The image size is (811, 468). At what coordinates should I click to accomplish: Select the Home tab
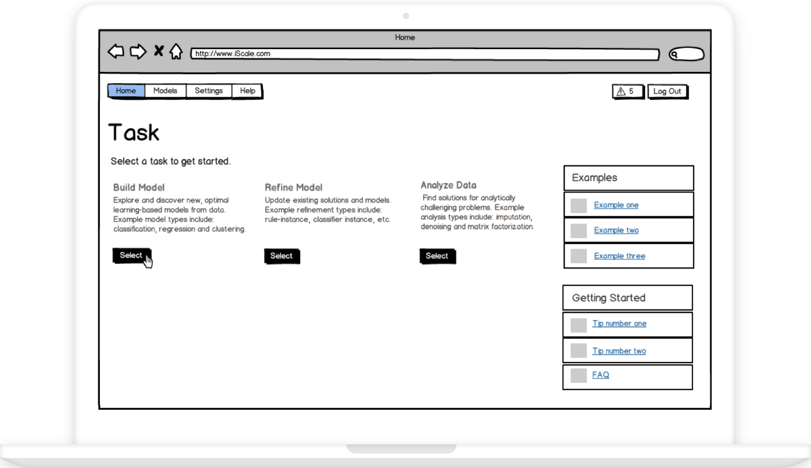point(126,91)
